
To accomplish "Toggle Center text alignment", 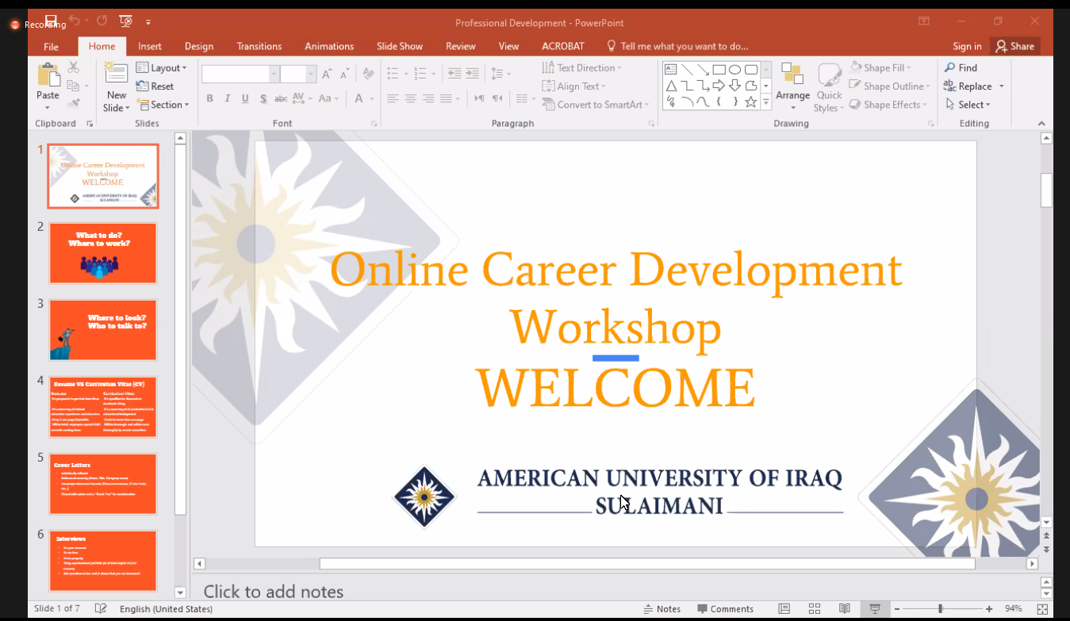I will (410, 98).
